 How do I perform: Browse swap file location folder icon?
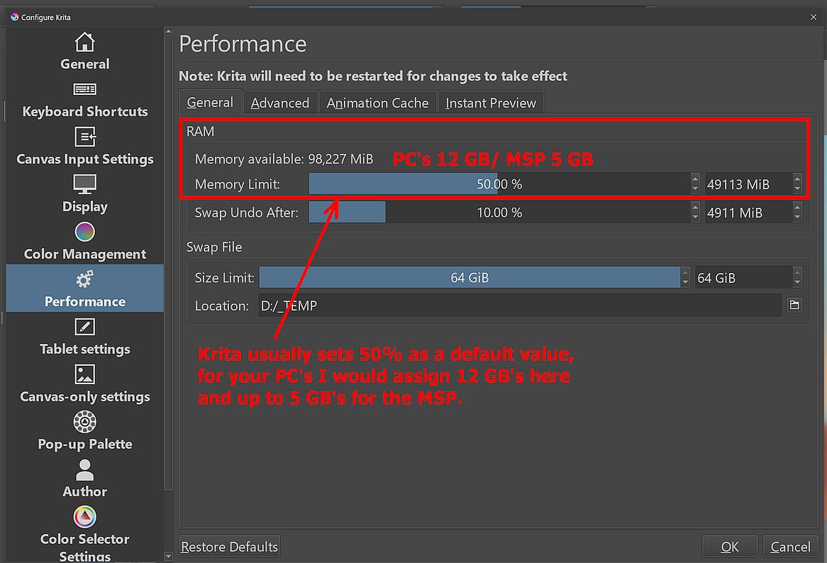794,305
